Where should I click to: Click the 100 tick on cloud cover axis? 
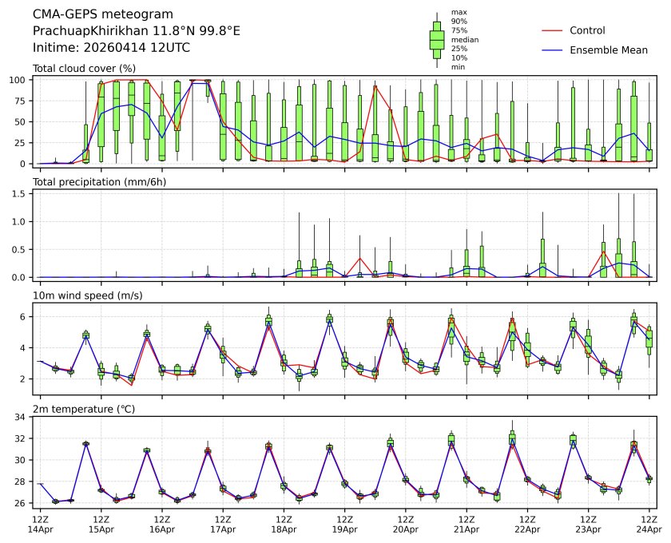point(21,80)
